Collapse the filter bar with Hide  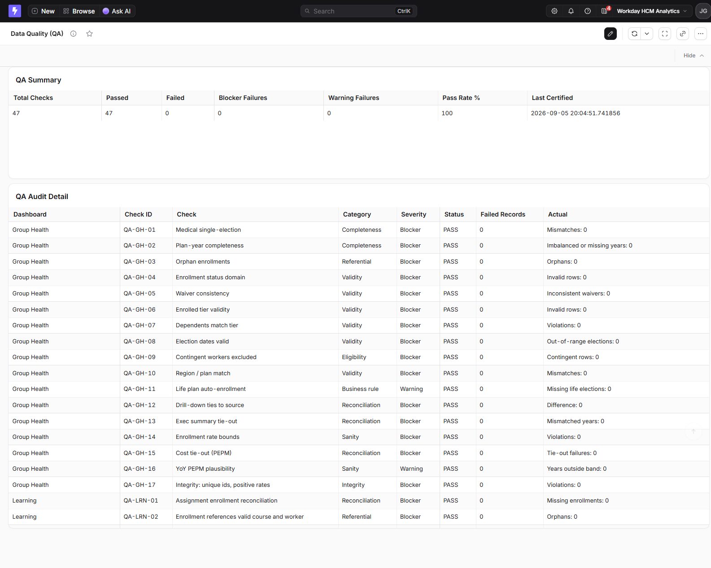point(694,56)
